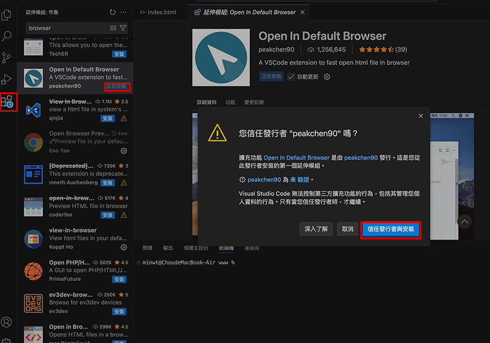Switch to the Problems panel tab
Screen dimensions: 490x343
[147, 248]
